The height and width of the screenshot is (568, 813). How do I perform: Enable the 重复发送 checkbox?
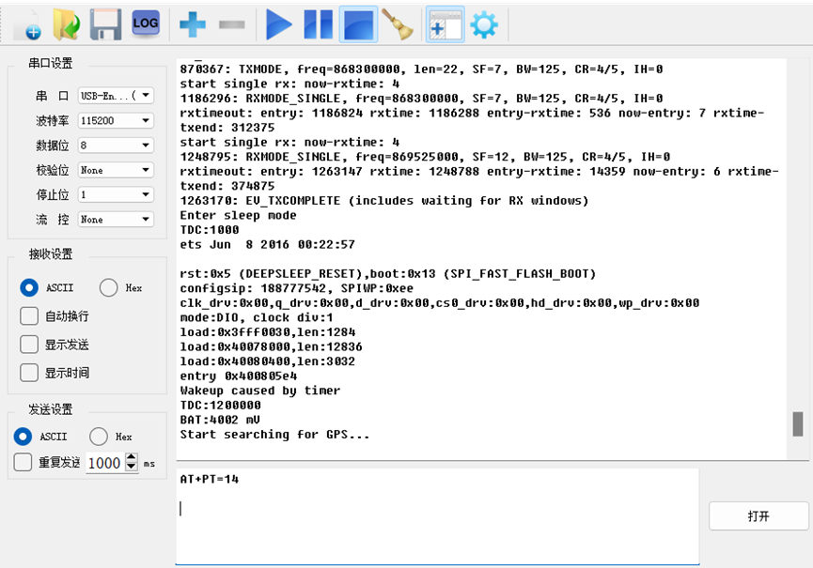point(23,462)
